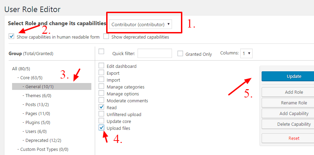This screenshot has height=155, width=314.
Task: Check the Import capability
Action: coord(101,80)
